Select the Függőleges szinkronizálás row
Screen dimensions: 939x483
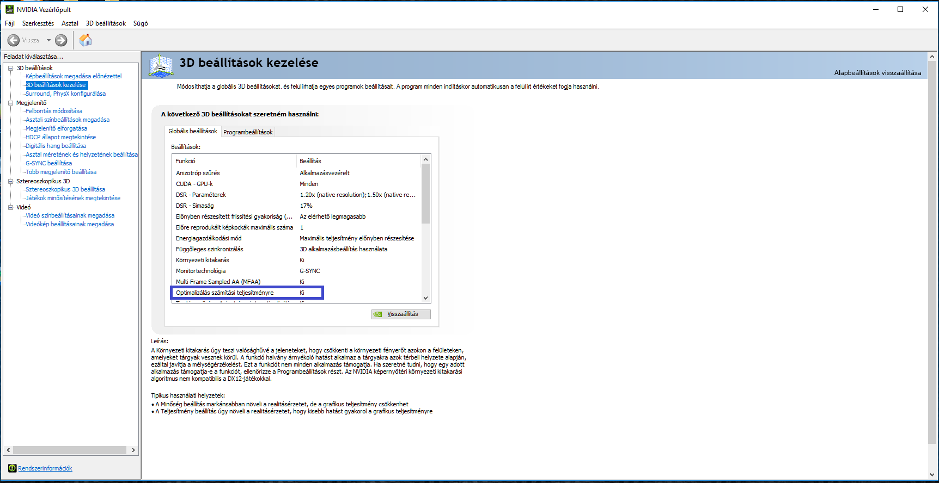297,249
